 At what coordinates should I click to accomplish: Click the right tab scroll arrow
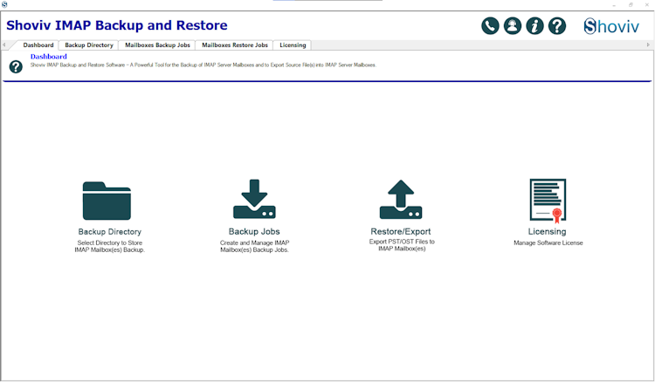click(648, 44)
